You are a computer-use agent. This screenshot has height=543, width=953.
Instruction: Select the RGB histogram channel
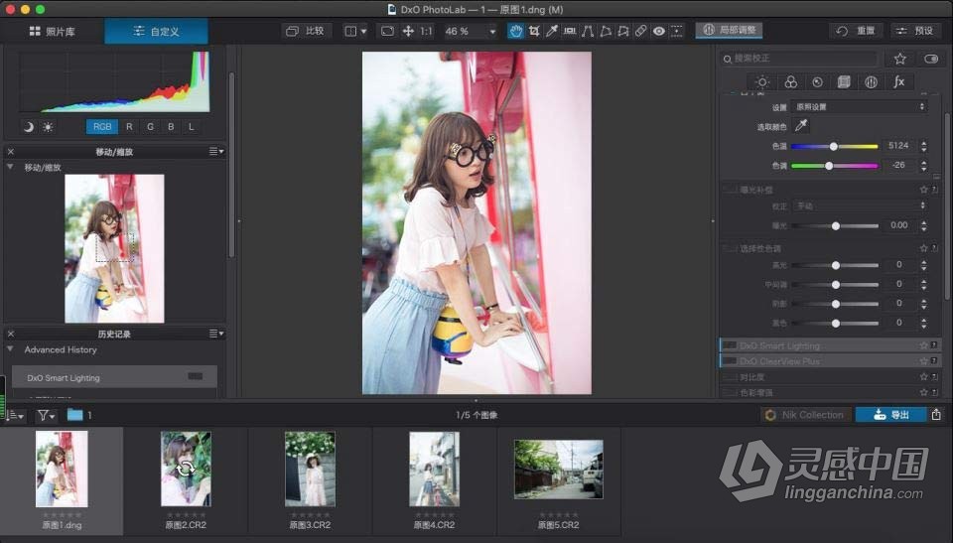click(102, 126)
